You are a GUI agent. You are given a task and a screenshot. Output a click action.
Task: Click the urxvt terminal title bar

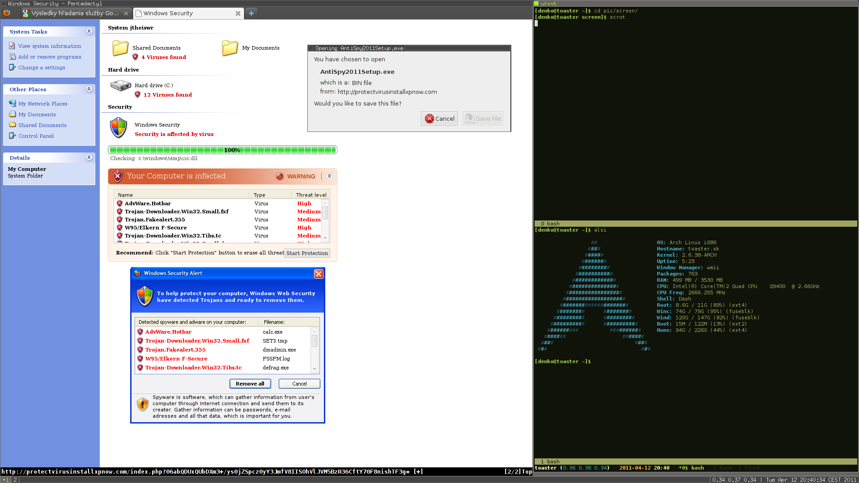[x=696, y=3]
